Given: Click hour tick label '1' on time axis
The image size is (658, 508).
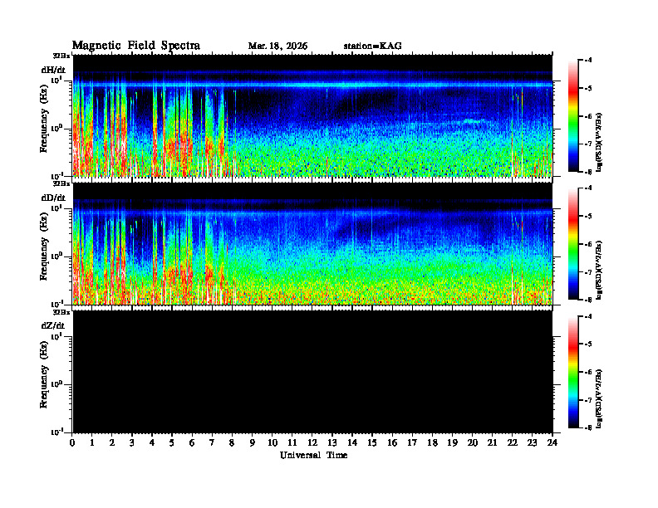Looking at the screenshot, I should click(x=92, y=443).
